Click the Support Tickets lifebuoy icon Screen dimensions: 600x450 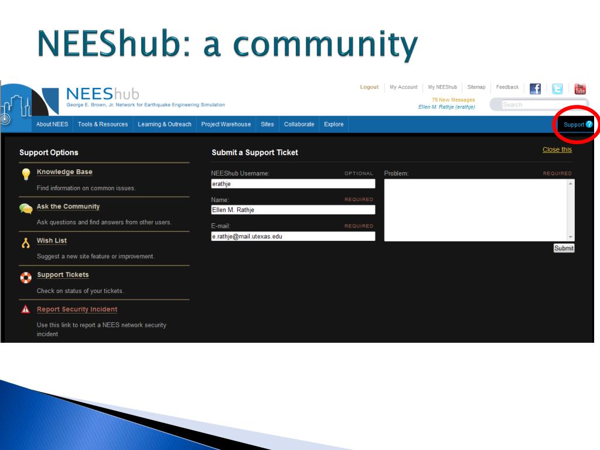[x=26, y=277]
